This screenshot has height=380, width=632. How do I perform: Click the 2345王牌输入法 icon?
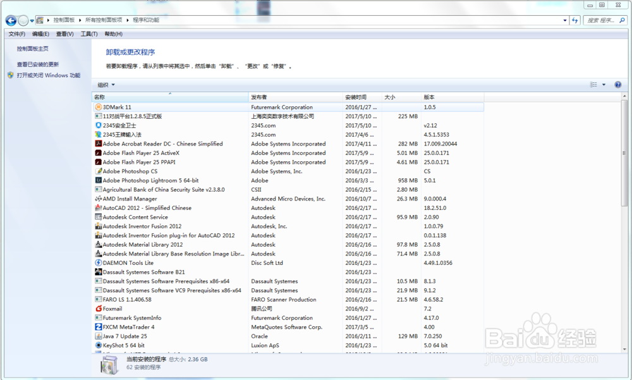pos(99,135)
